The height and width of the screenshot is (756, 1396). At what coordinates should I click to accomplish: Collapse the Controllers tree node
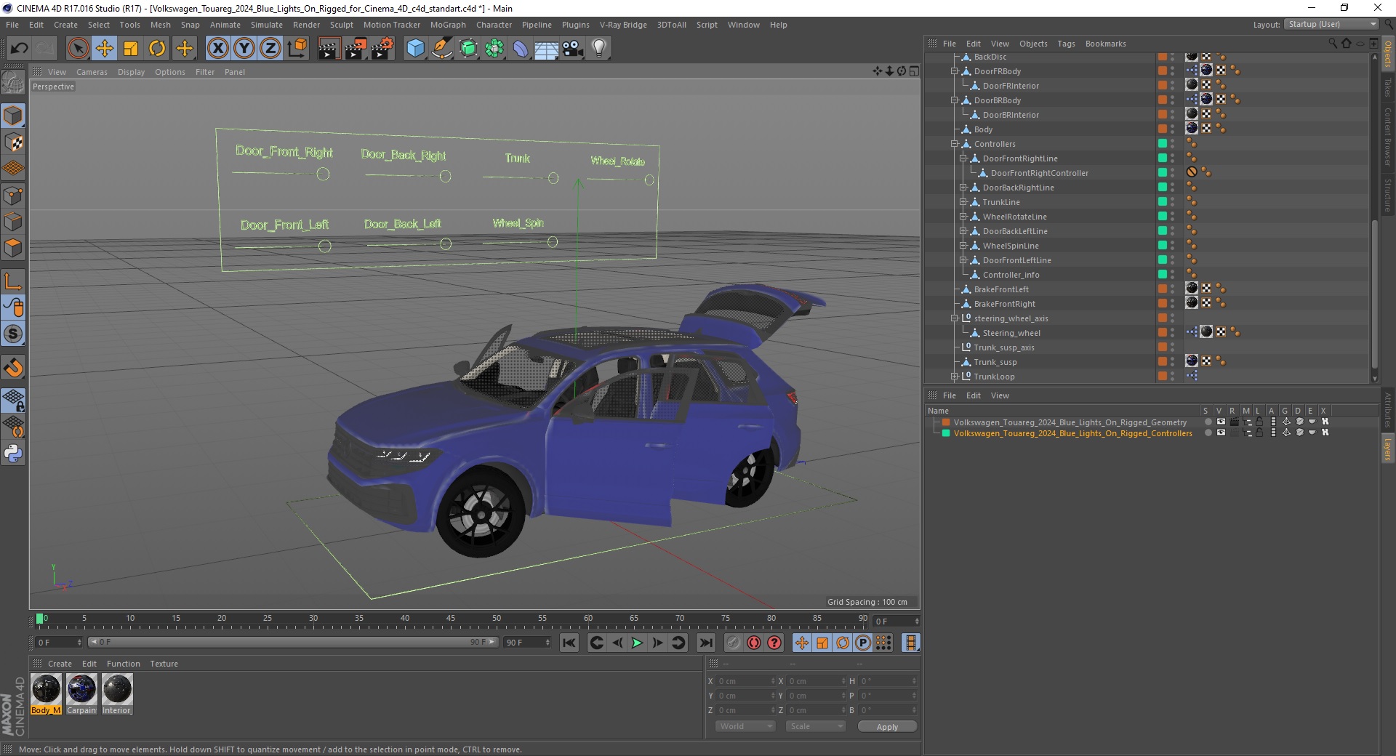(x=955, y=144)
